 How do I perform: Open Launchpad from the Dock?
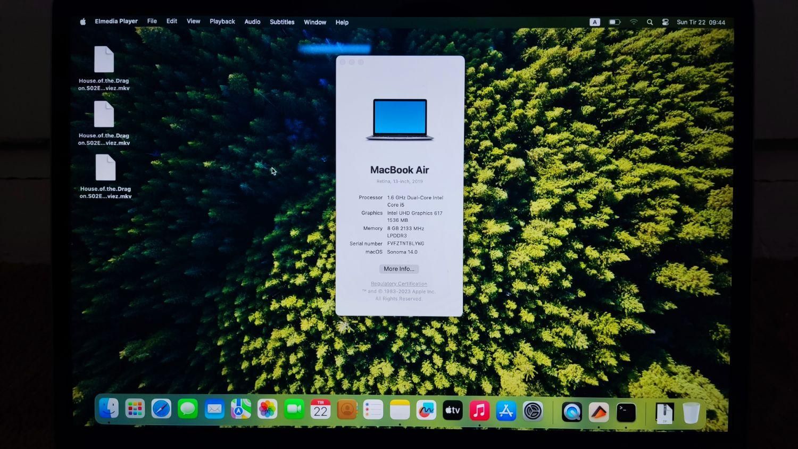(x=135, y=409)
